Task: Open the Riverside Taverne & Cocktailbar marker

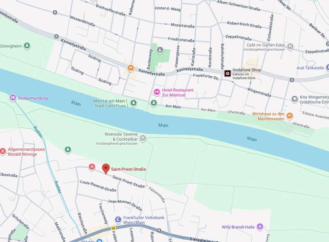Action: pyautogui.click(x=143, y=138)
